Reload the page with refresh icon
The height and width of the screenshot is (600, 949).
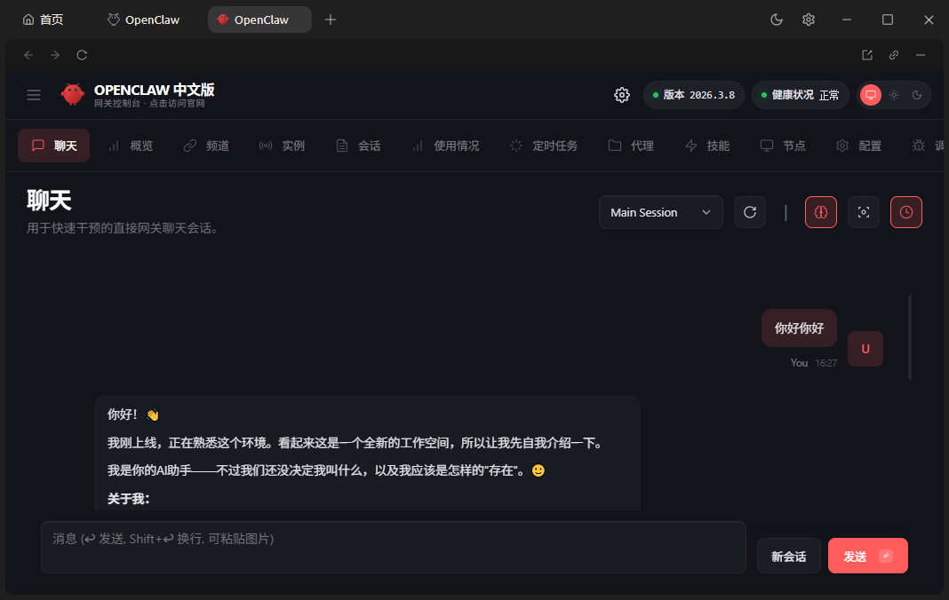point(82,55)
